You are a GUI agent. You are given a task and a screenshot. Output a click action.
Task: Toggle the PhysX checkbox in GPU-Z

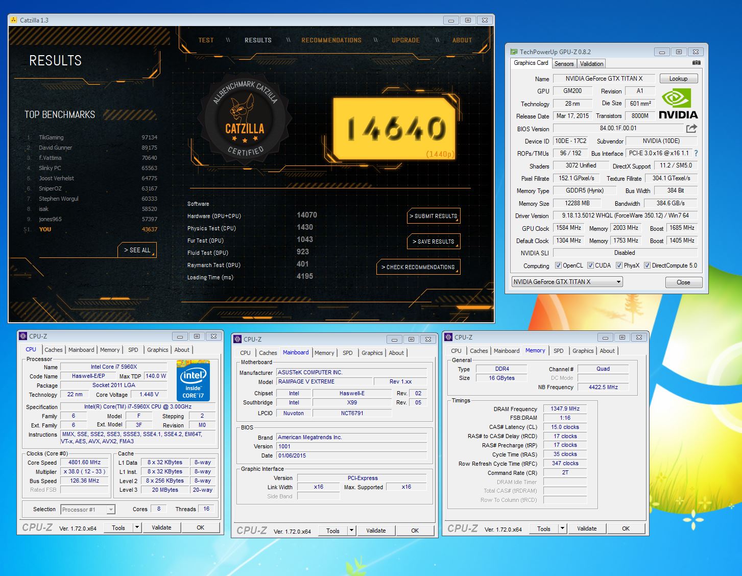click(619, 266)
